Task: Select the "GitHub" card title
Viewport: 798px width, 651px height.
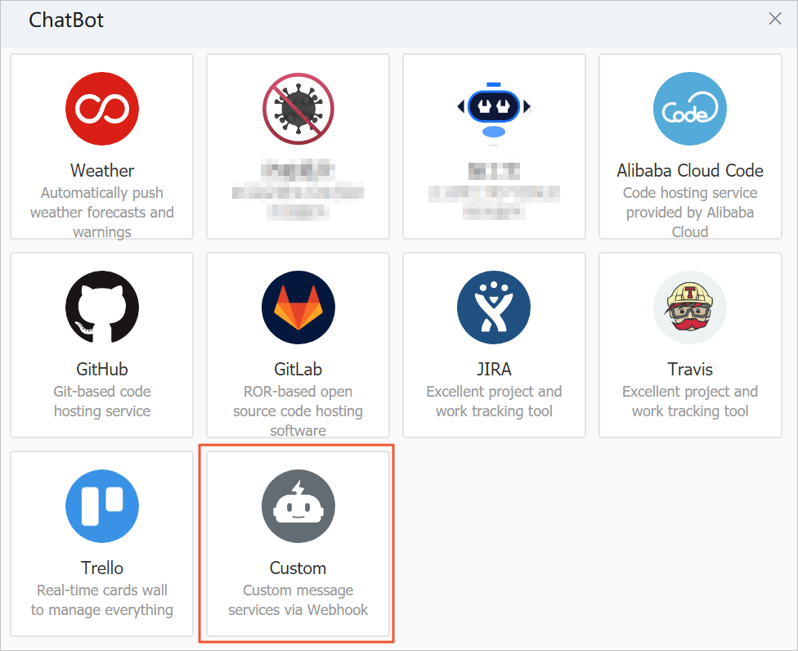Action: [x=102, y=369]
